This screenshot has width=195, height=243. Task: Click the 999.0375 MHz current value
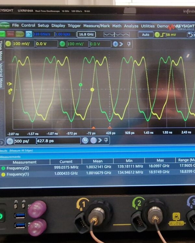[66, 167]
